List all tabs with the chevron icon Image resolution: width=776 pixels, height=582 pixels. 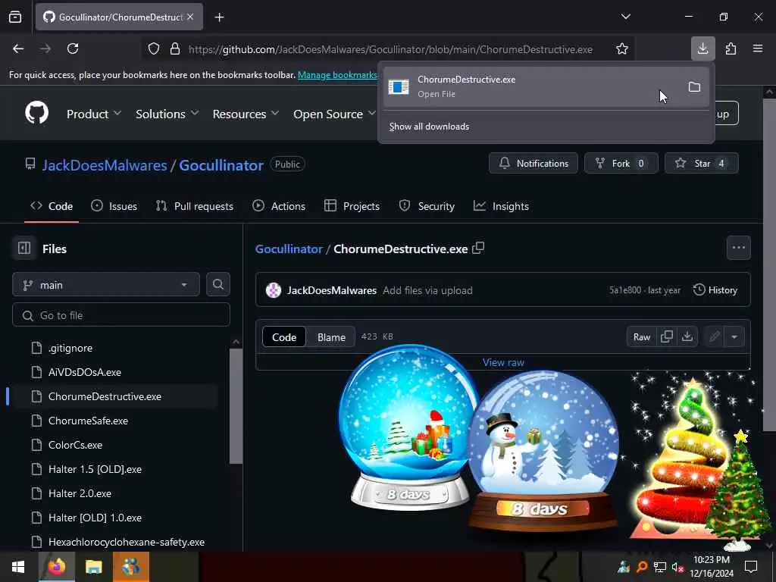pos(625,17)
